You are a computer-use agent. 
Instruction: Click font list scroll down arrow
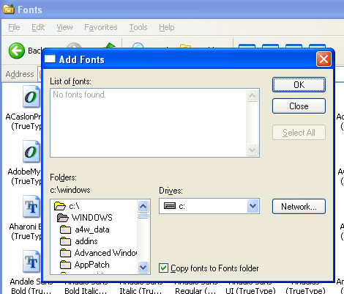click(252, 150)
